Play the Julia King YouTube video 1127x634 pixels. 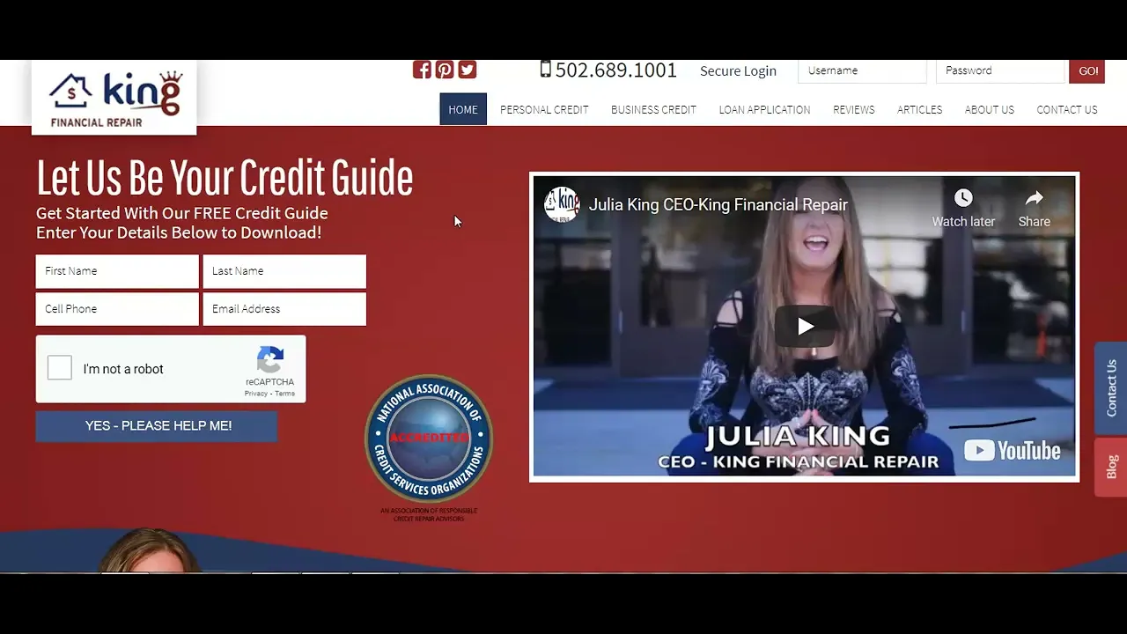click(805, 327)
